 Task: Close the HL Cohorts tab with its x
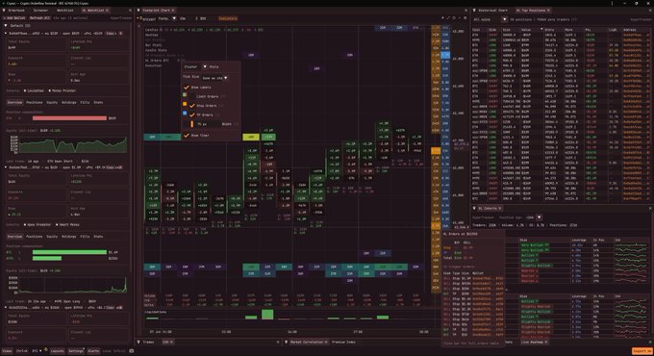pyautogui.click(x=500, y=208)
